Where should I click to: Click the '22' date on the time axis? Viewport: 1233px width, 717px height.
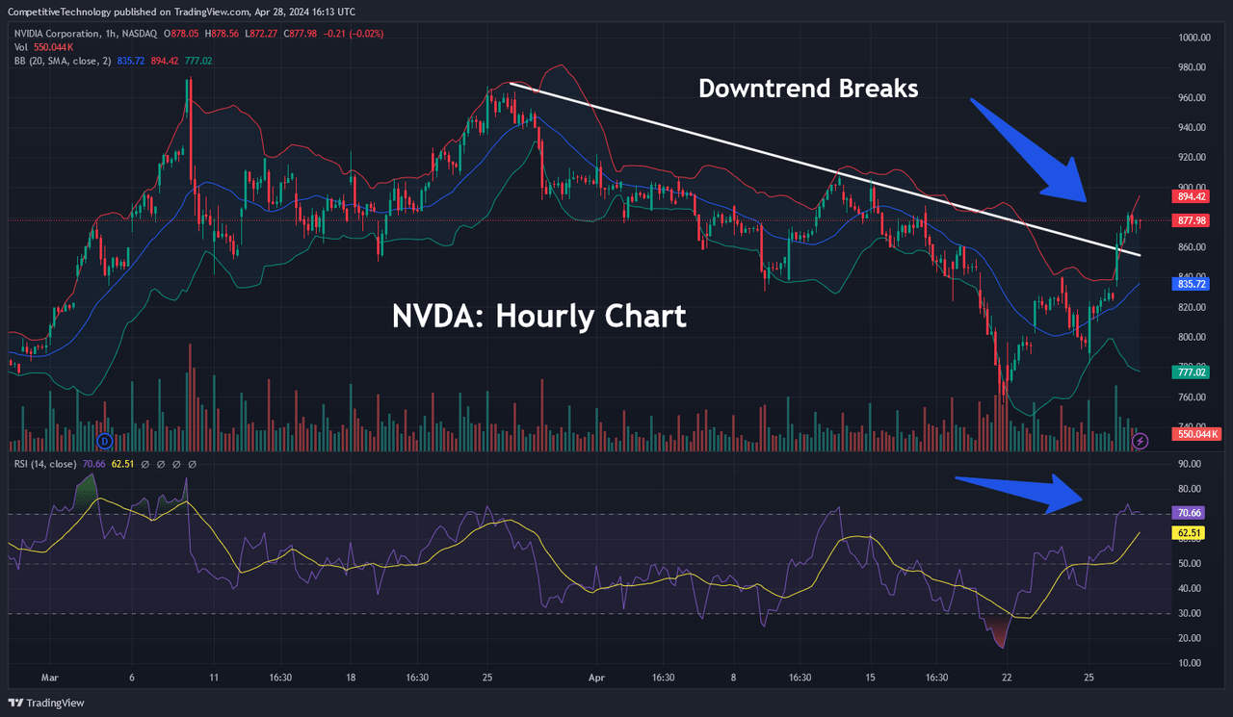(1006, 678)
